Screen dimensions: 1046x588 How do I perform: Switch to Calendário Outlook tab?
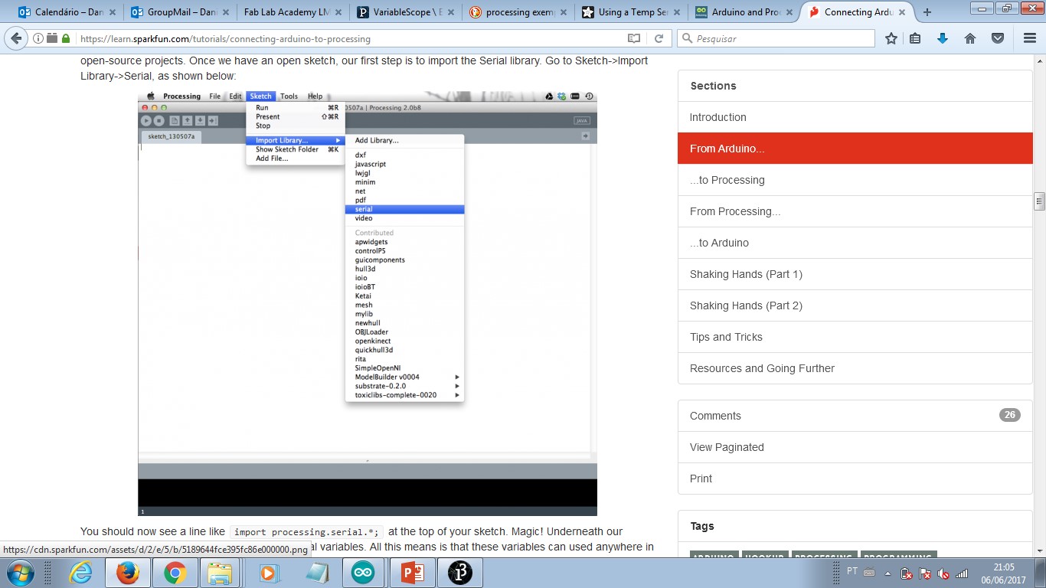[x=66, y=12]
